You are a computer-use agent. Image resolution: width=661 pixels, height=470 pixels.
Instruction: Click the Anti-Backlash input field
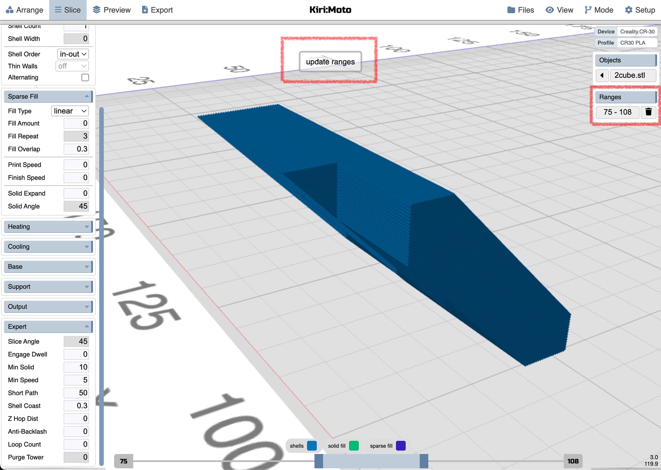76,431
